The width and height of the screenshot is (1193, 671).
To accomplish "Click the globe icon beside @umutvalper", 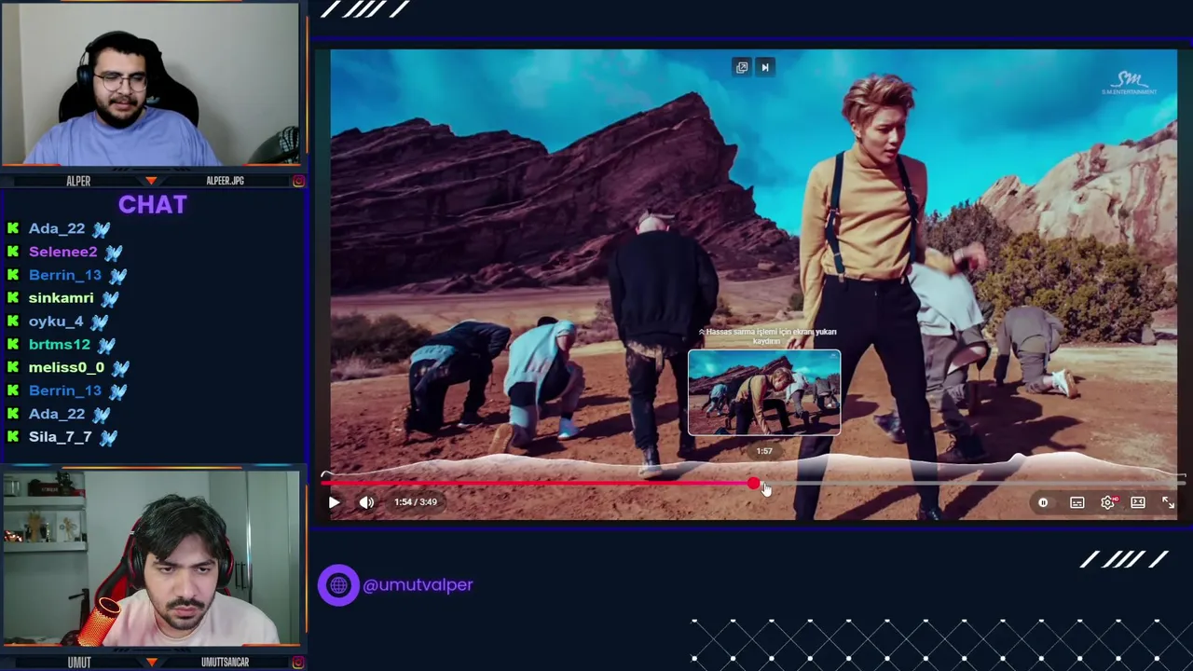I will [338, 585].
